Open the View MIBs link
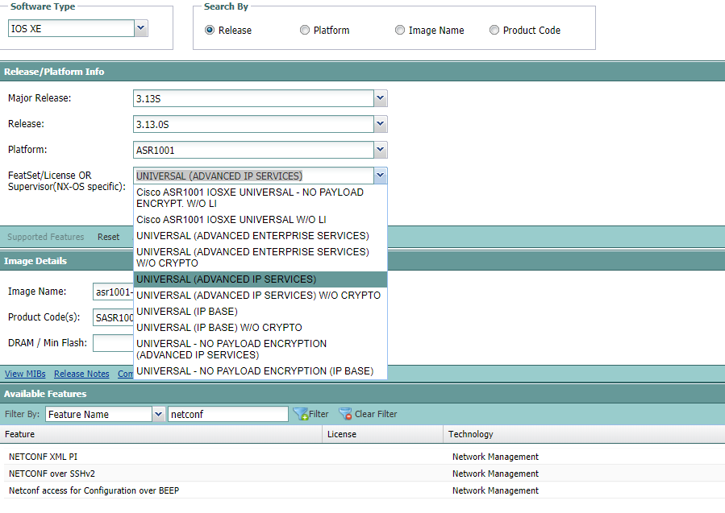 tap(25, 374)
